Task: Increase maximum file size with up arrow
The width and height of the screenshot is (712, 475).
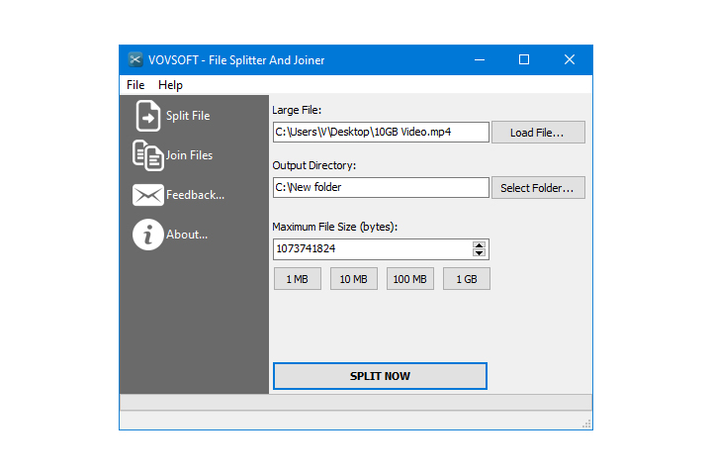Action: [x=479, y=245]
